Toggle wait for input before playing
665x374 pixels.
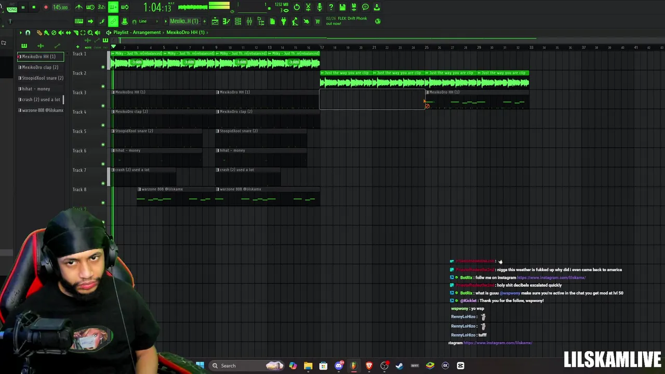coord(90,7)
